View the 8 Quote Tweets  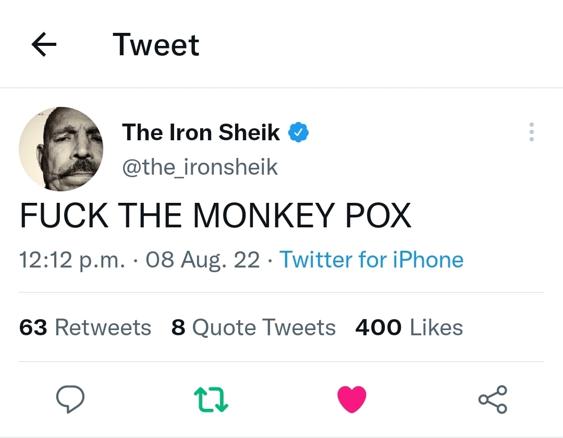[253, 327]
